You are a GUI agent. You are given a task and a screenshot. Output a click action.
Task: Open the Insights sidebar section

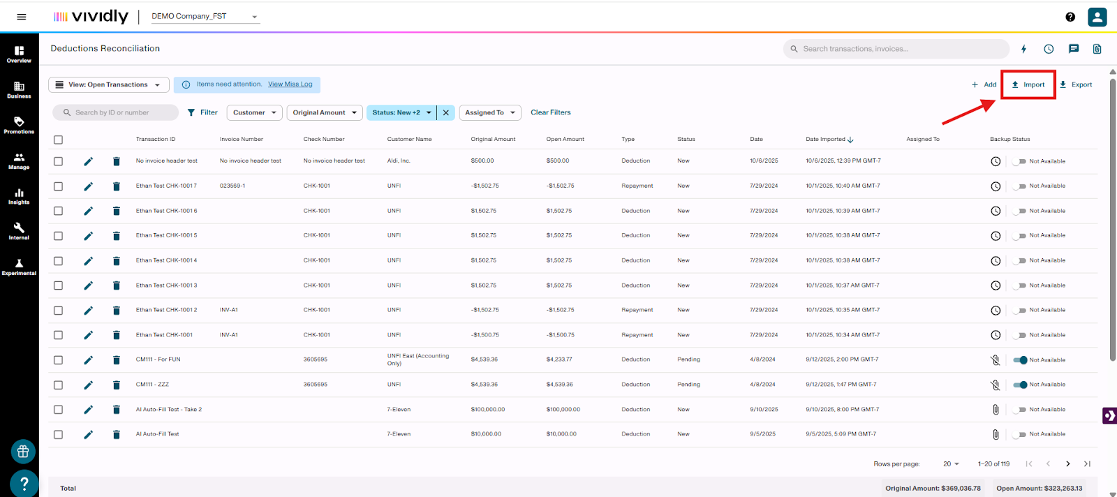(19, 196)
